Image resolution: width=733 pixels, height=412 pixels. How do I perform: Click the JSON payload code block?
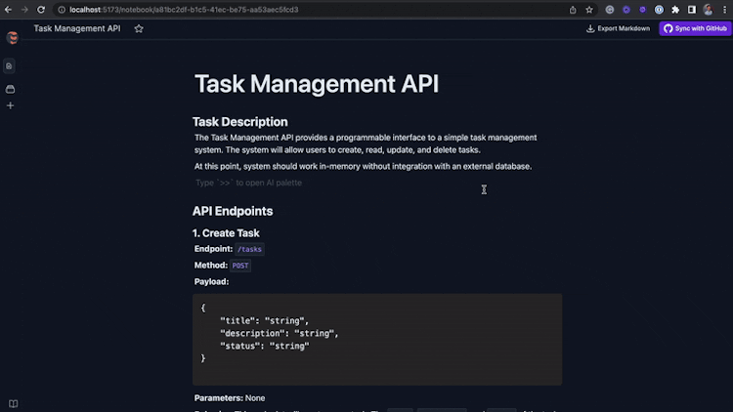[377, 339]
